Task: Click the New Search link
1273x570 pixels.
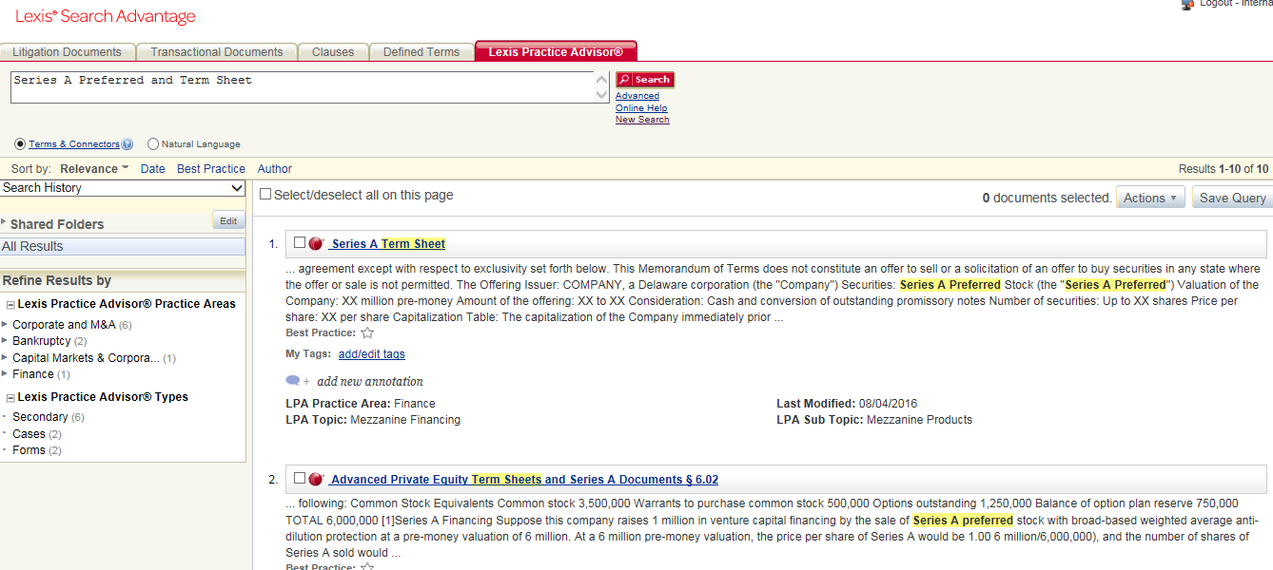Action: click(642, 120)
